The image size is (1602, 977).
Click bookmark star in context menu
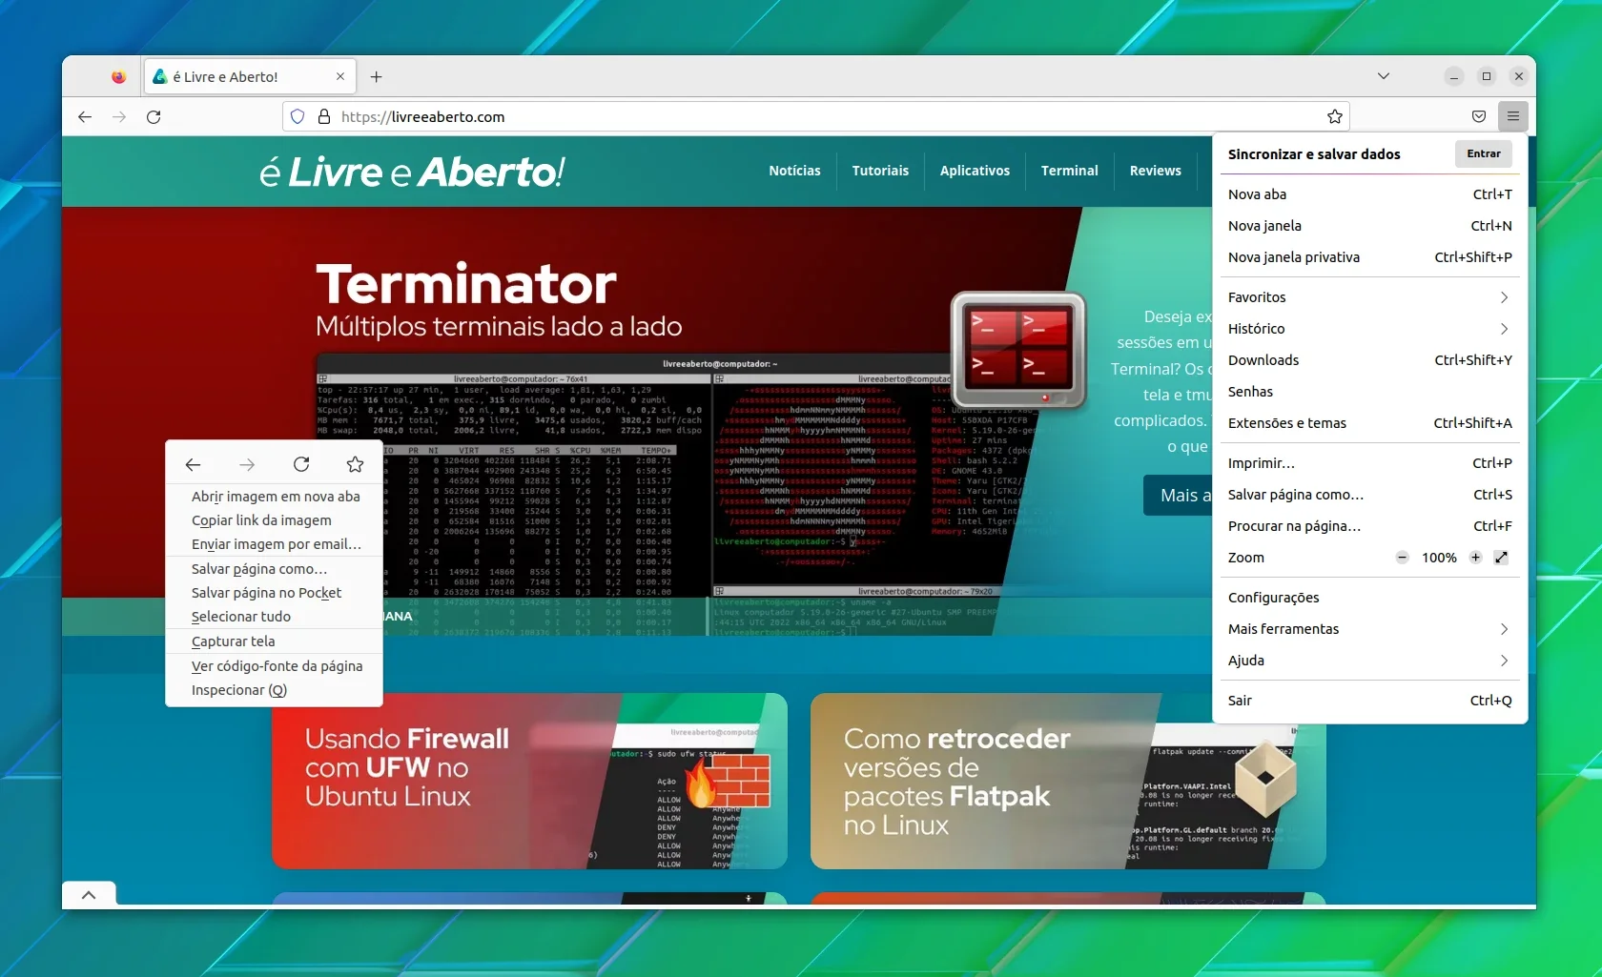[x=355, y=464]
